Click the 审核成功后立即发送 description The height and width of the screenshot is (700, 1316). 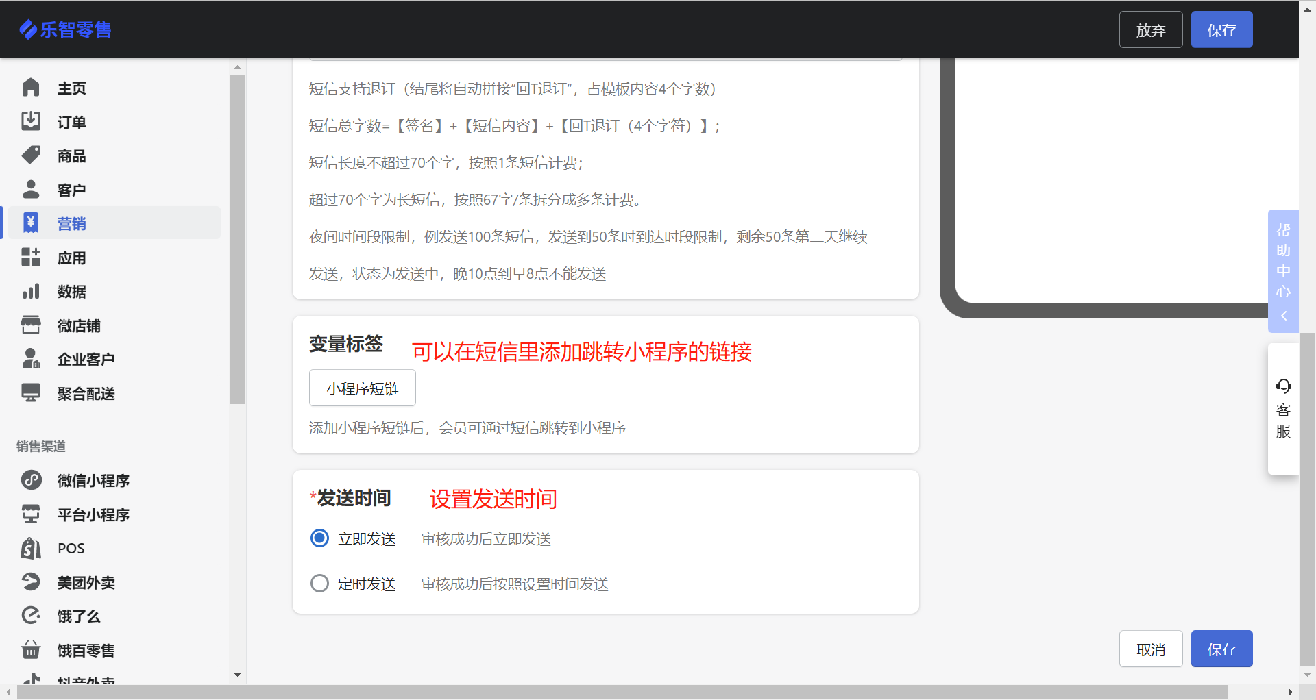pyautogui.click(x=486, y=539)
